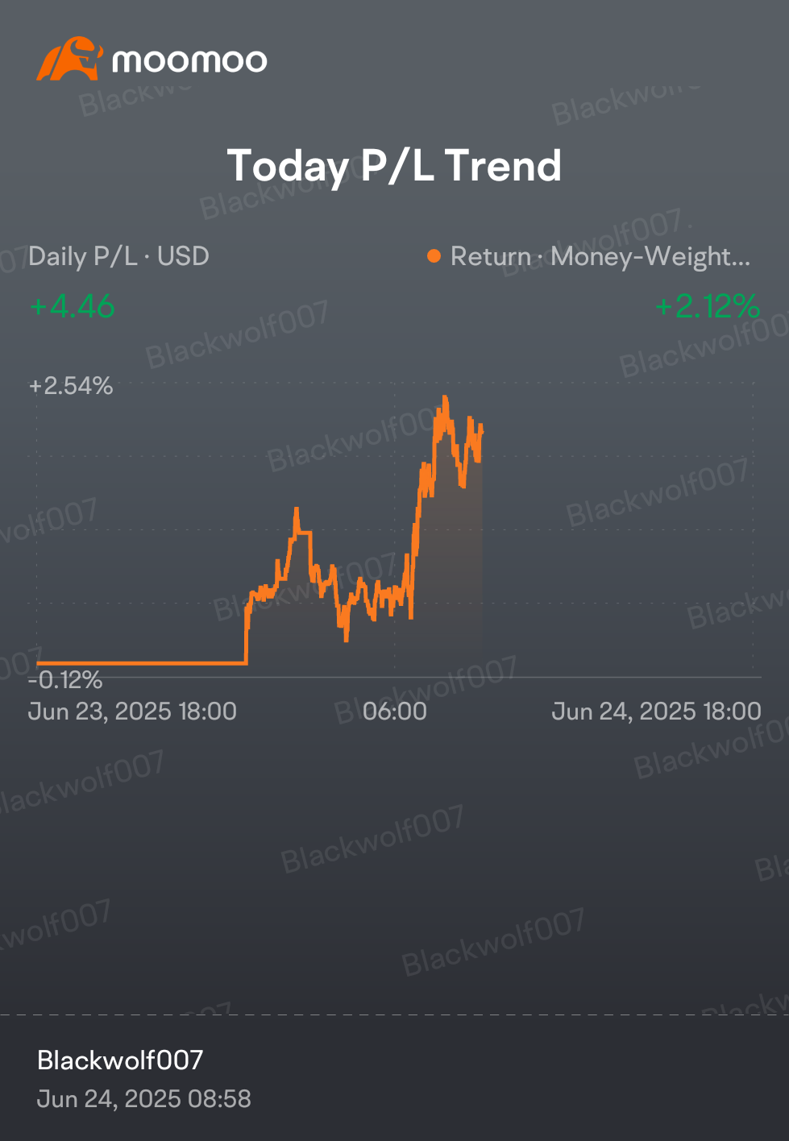Click the -0.12% lower axis label

[x=65, y=680]
